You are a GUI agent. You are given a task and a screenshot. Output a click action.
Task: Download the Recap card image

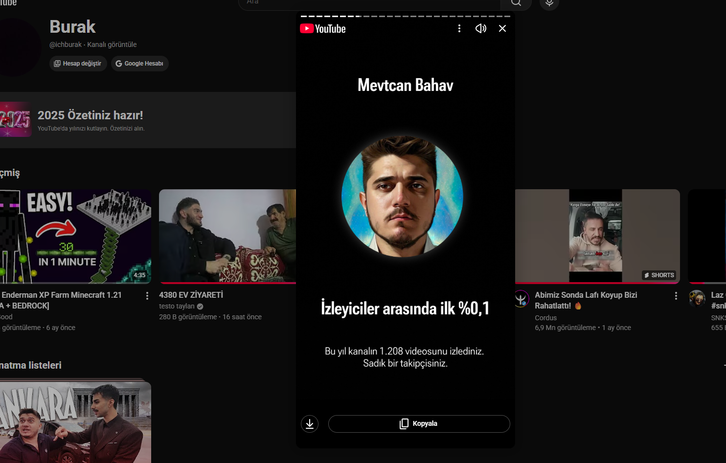310,424
